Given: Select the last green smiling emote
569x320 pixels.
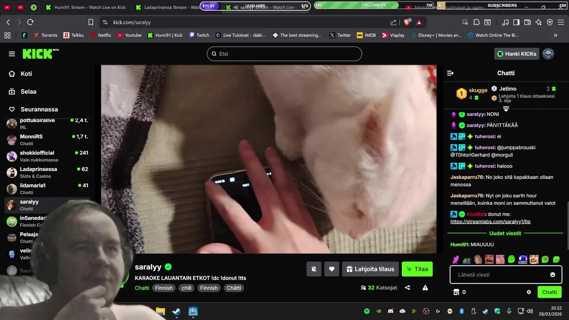Looking at the screenshot, I should [x=556, y=259].
